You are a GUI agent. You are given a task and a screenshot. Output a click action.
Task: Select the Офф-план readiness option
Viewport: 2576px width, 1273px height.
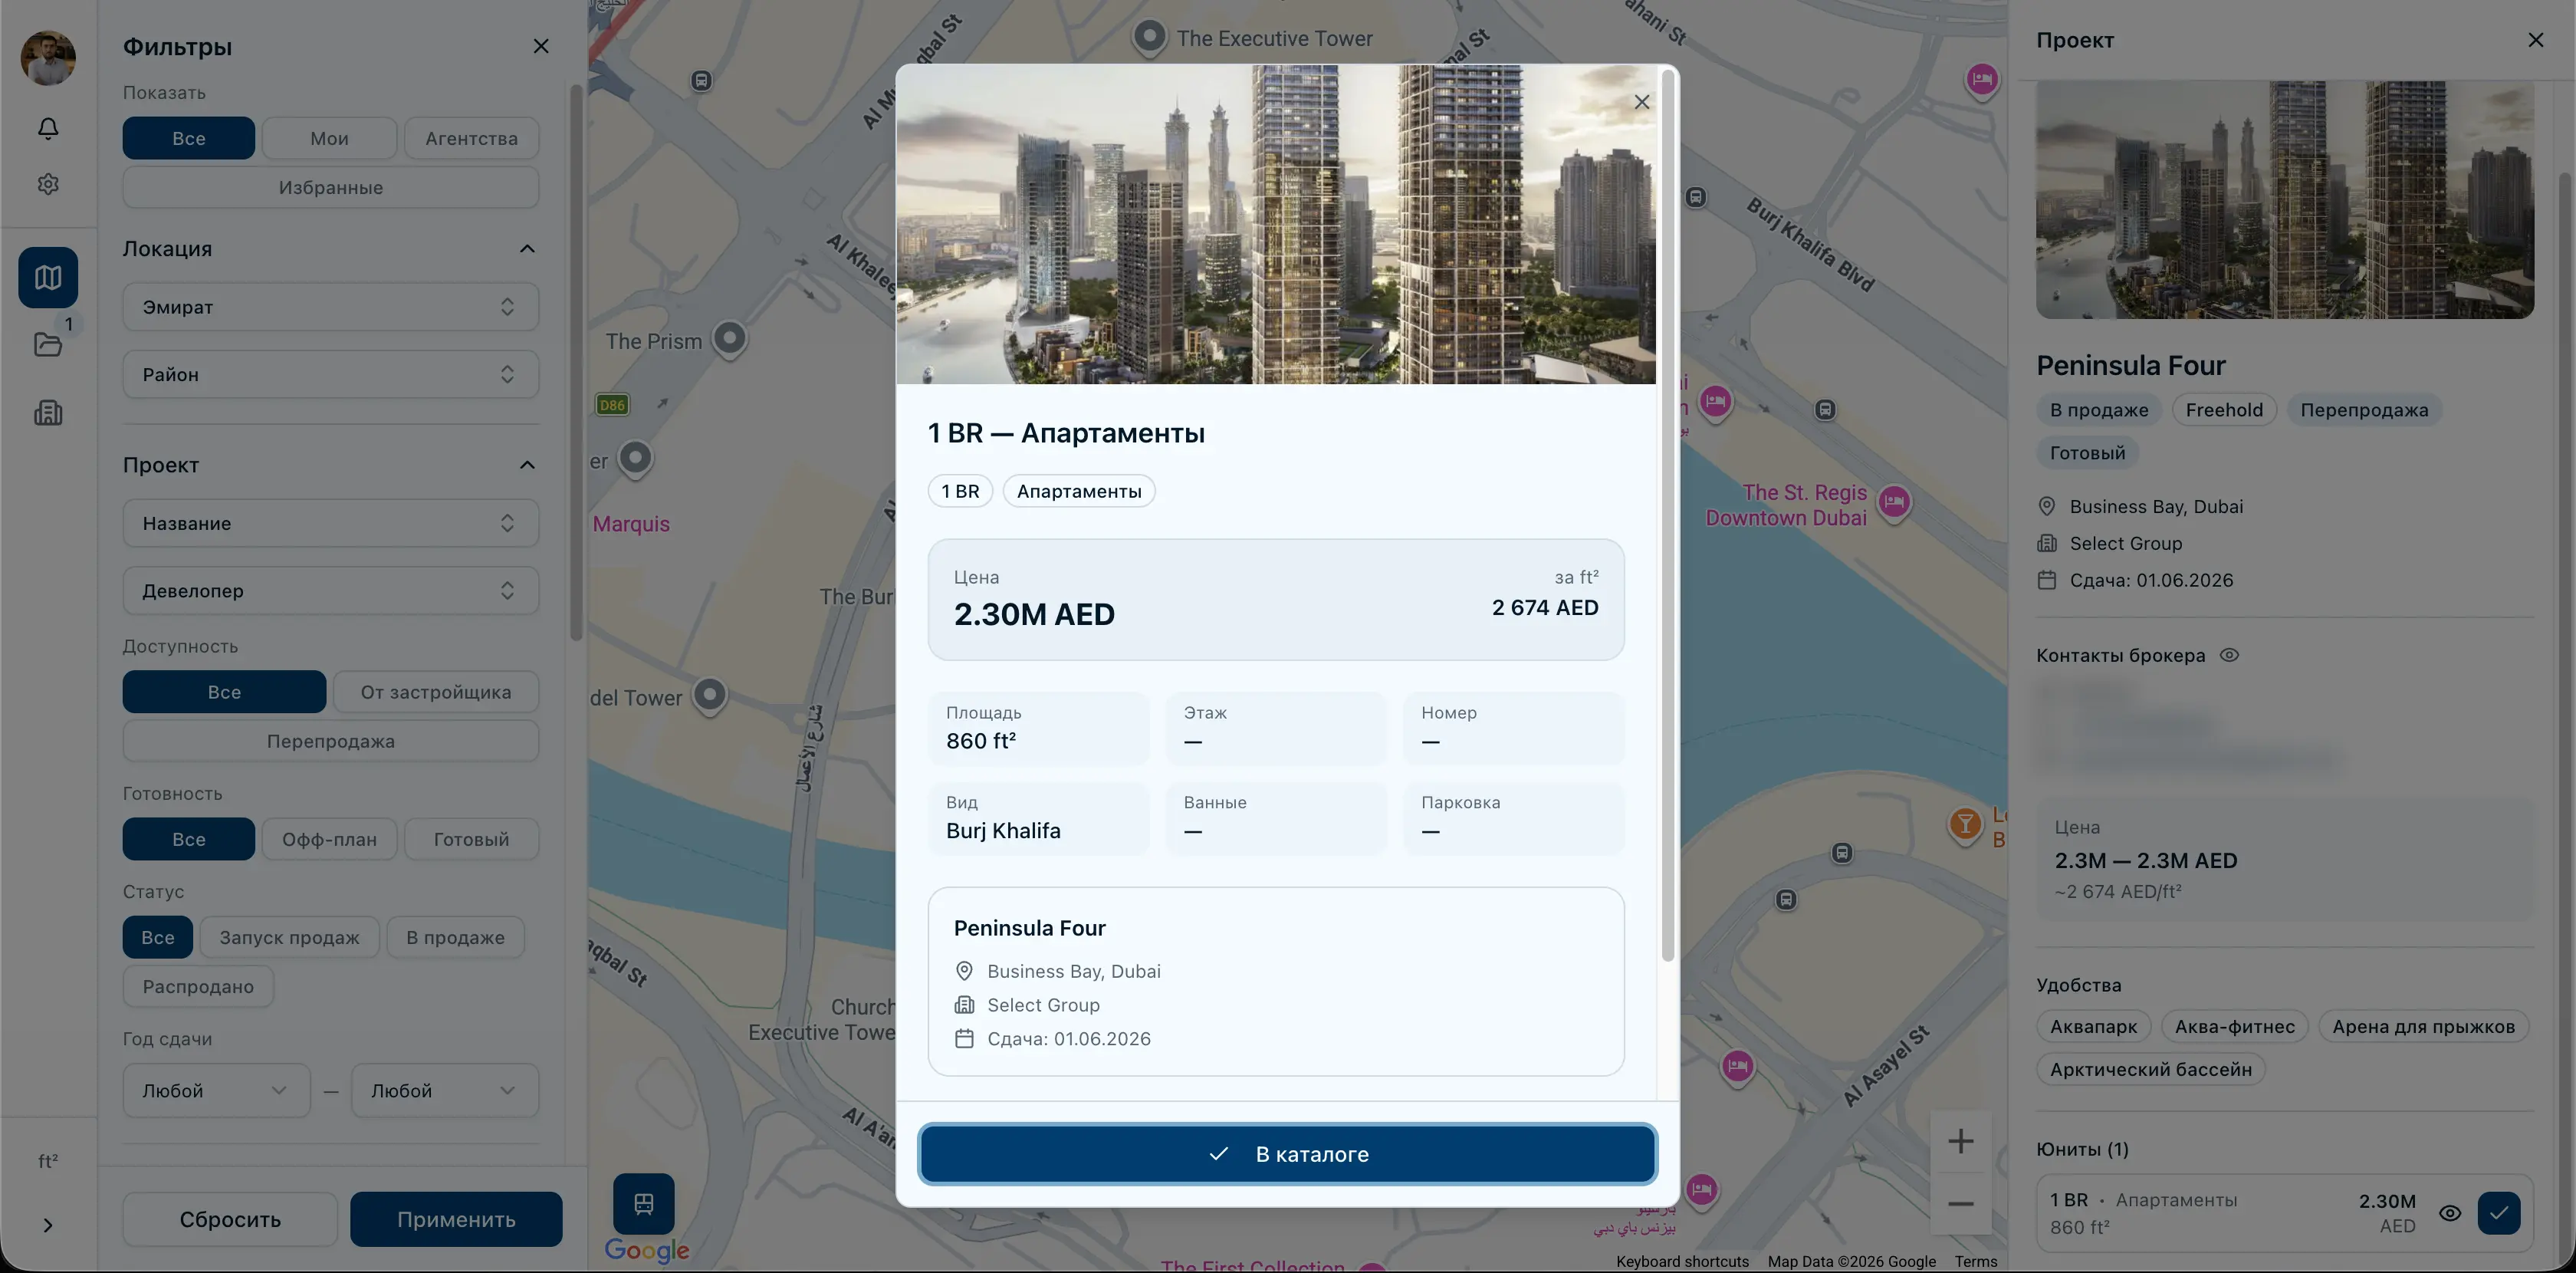click(x=329, y=840)
